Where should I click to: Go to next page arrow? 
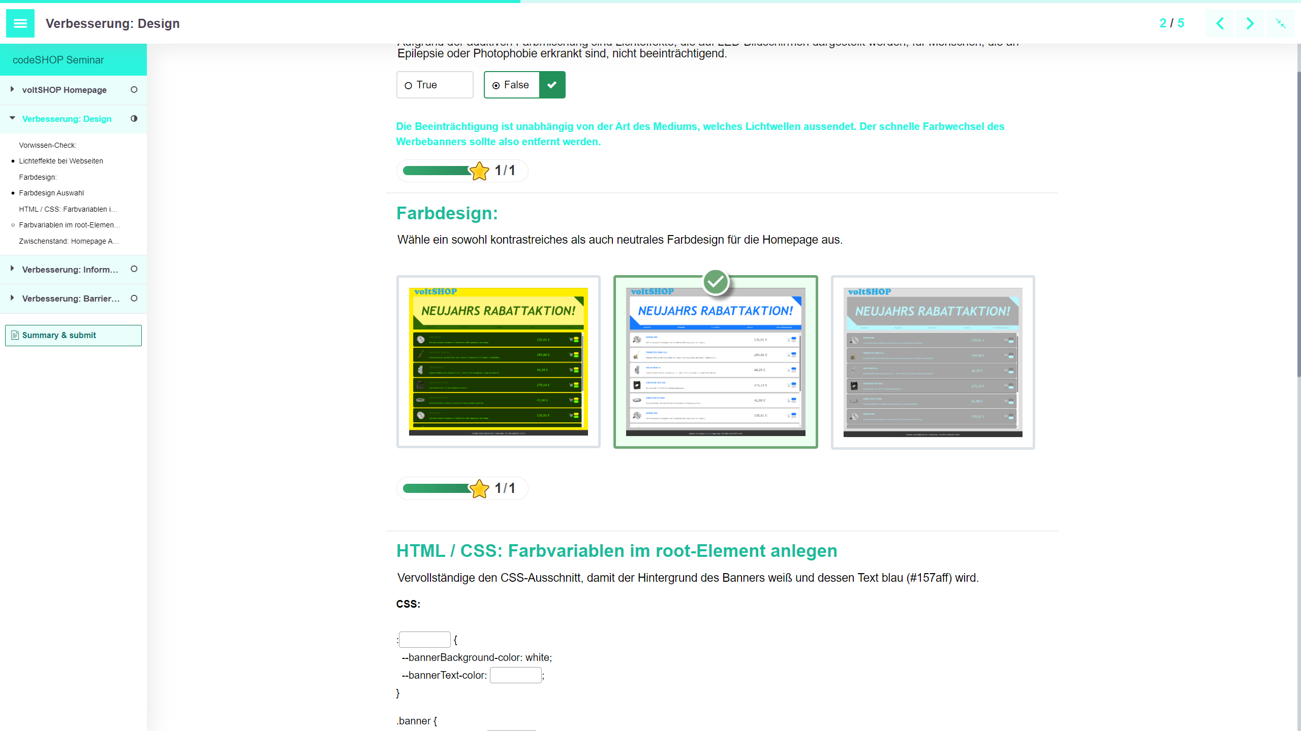(1250, 23)
